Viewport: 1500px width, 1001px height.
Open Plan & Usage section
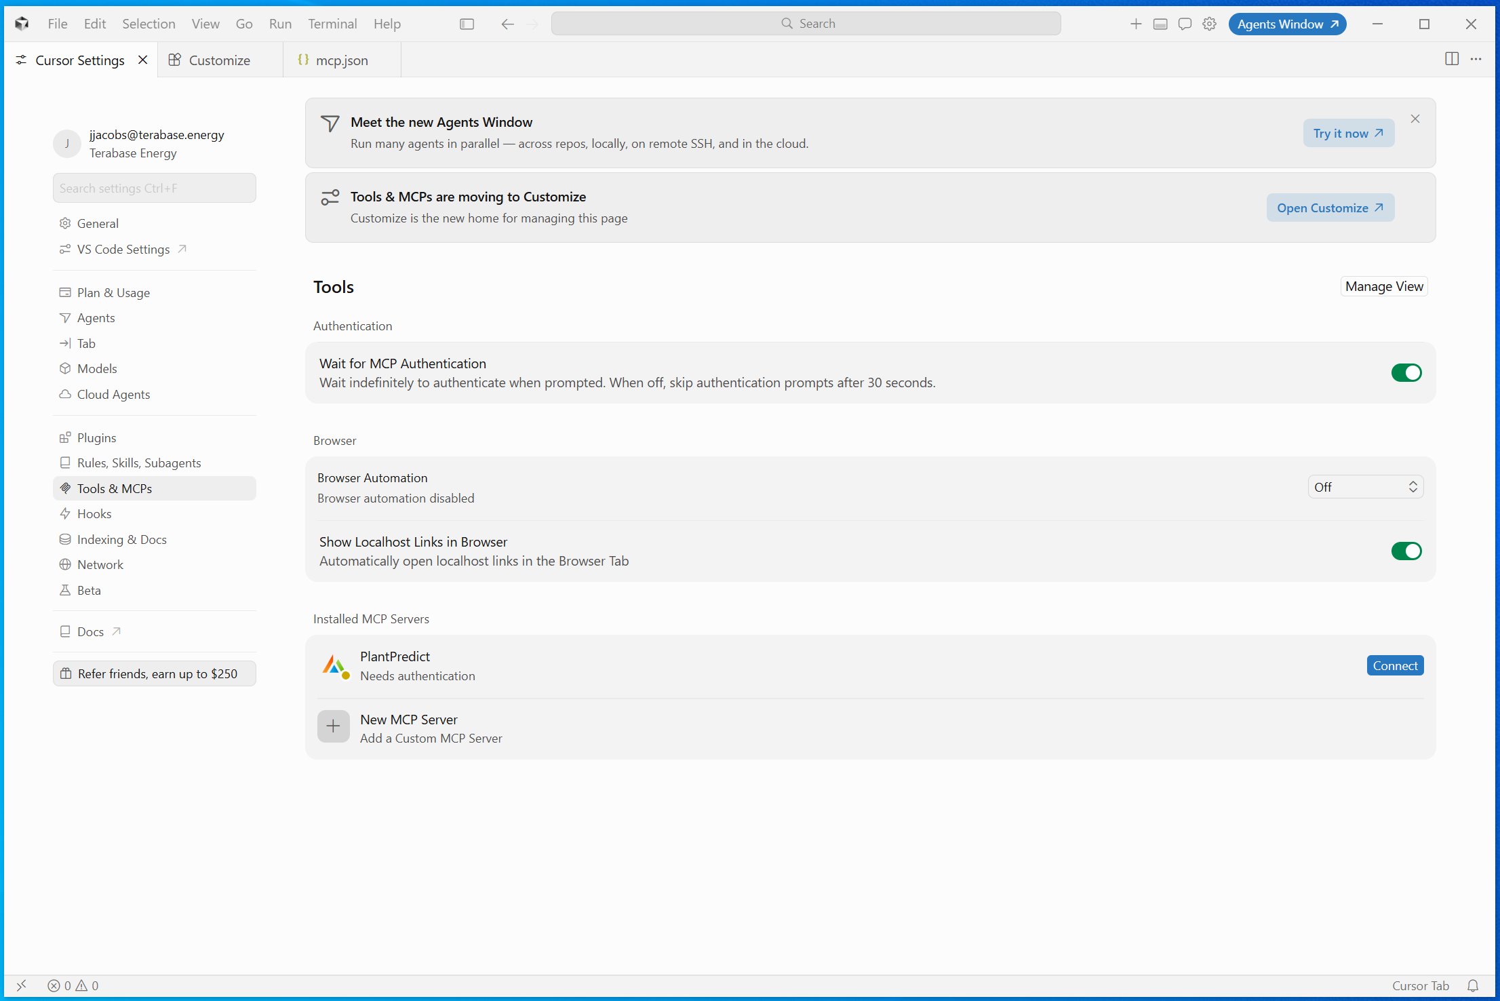[155, 292]
